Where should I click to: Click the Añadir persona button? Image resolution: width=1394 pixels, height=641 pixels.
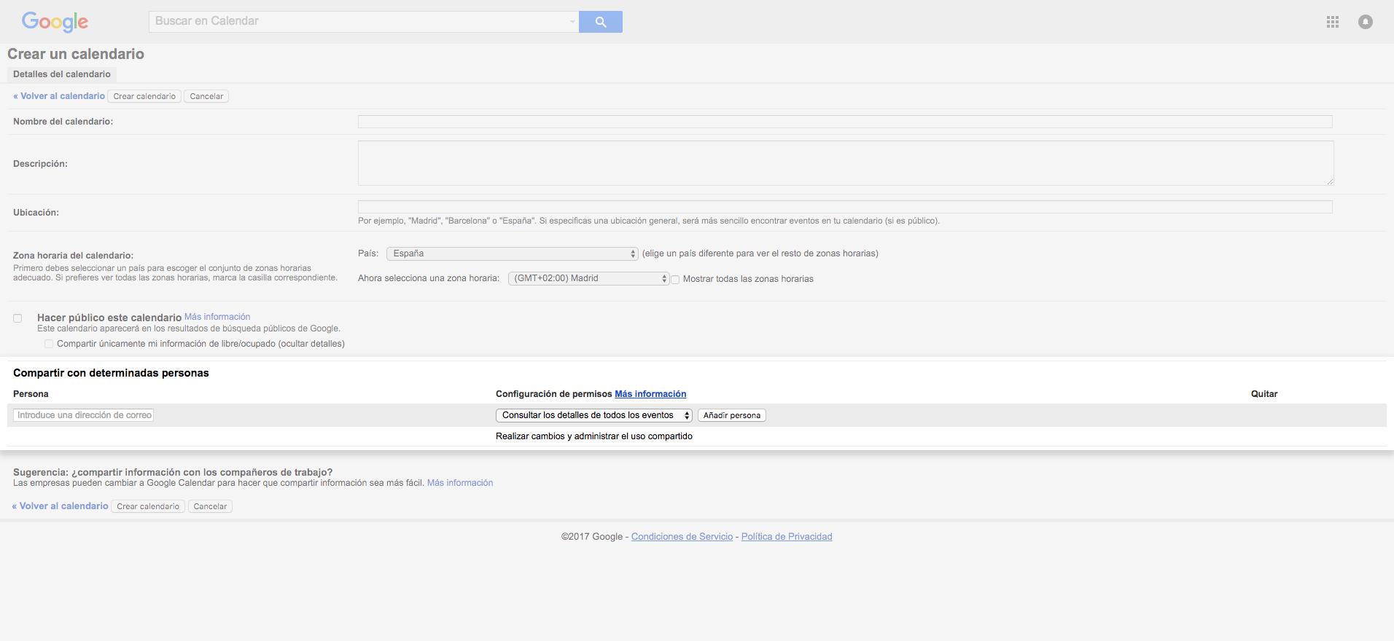tap(732, 415)
